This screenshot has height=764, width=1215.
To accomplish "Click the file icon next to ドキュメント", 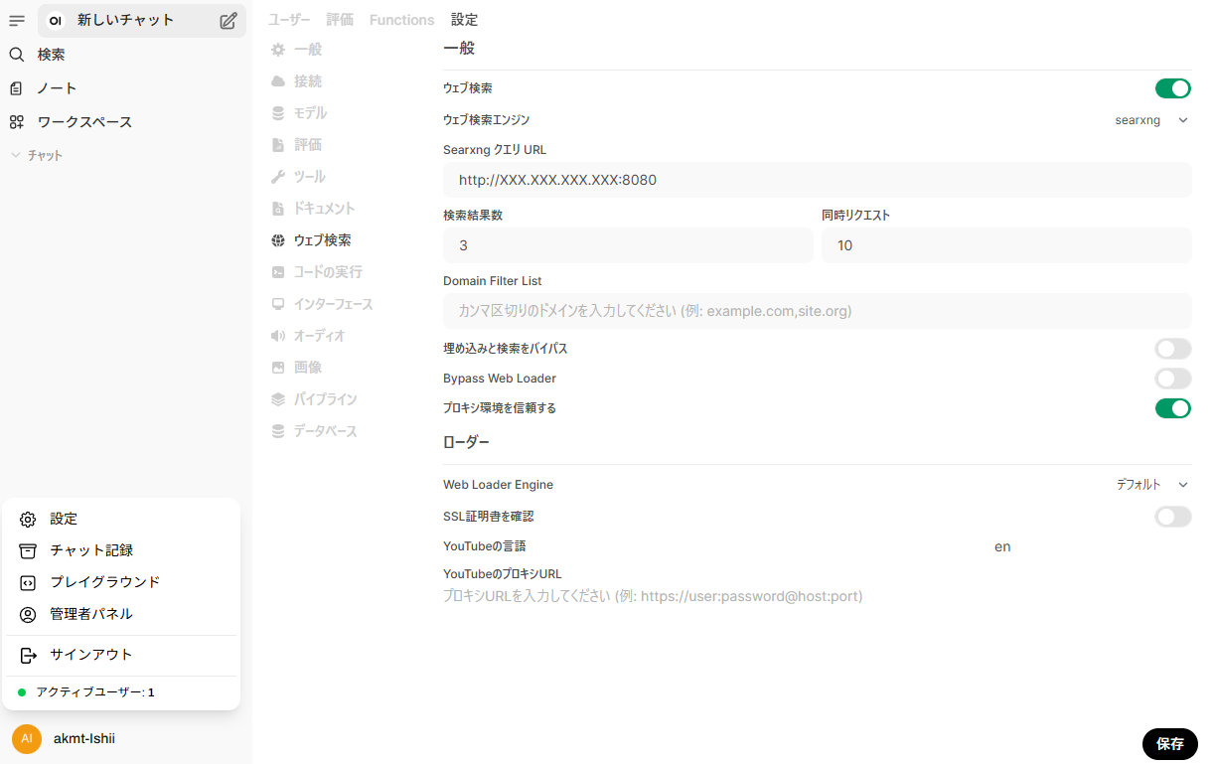I will [x=278, y=209].
